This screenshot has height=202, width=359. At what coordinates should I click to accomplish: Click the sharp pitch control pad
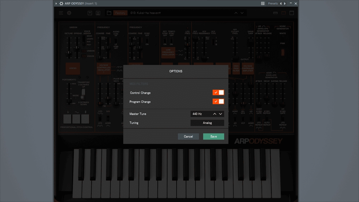click(85, 119)
